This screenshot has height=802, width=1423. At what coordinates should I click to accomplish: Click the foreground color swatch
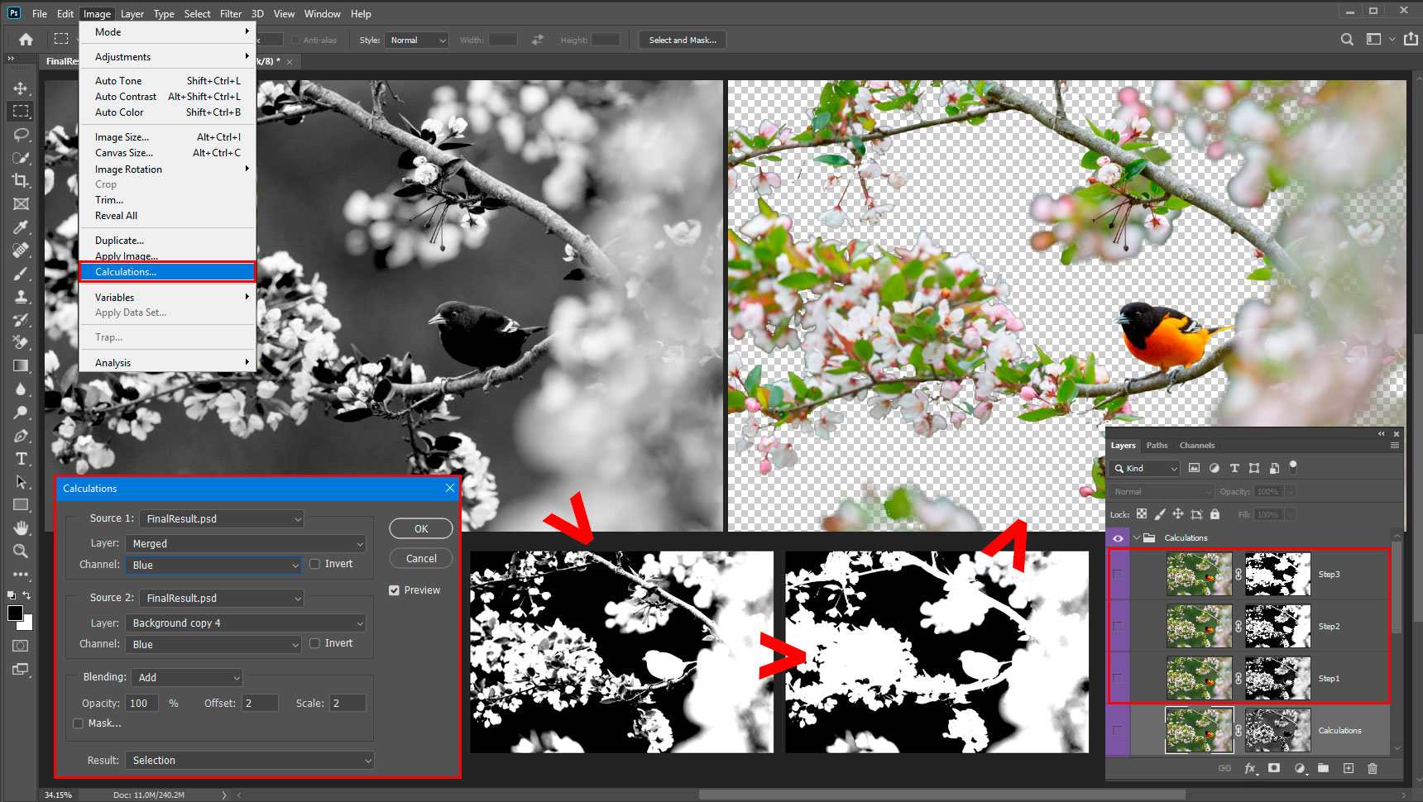click(15, 613)
